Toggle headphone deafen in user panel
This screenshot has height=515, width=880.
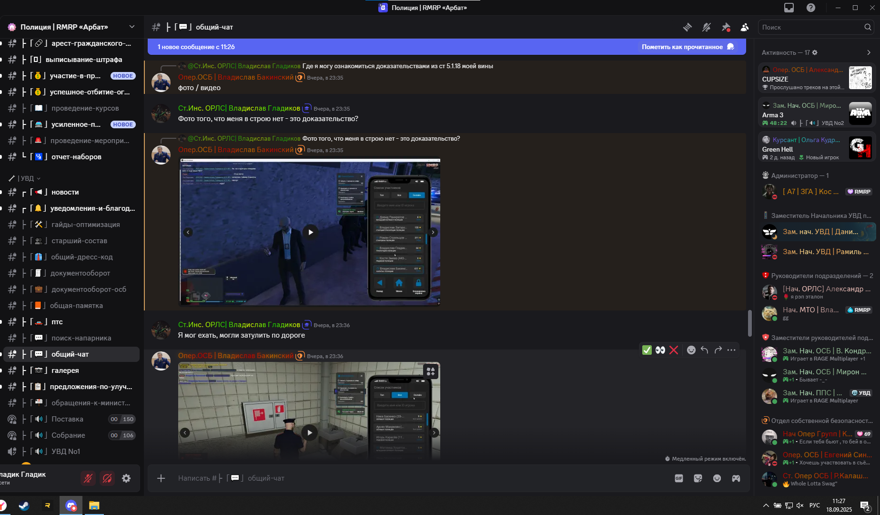point(107,478)
